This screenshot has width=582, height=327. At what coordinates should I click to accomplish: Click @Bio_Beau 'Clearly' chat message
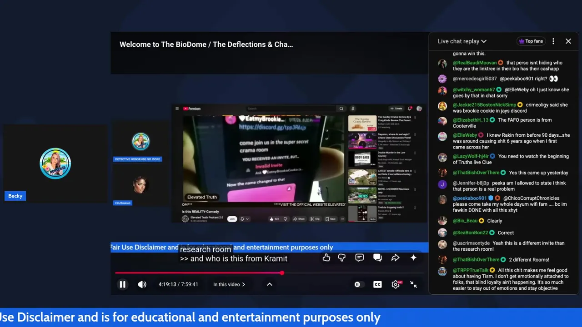[x=495, y=221]
